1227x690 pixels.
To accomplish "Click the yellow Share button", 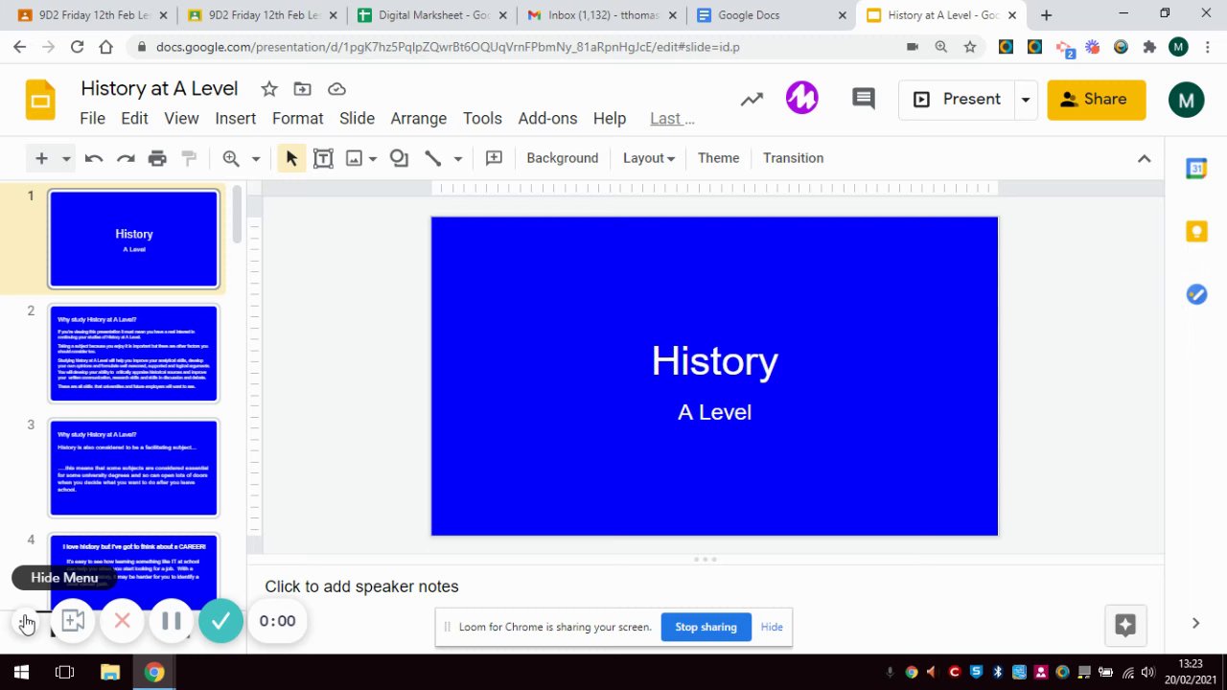I will click(x=1096, y=100).
